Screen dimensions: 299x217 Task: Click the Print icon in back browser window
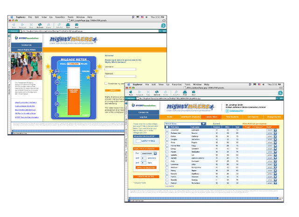pos(68,25)
